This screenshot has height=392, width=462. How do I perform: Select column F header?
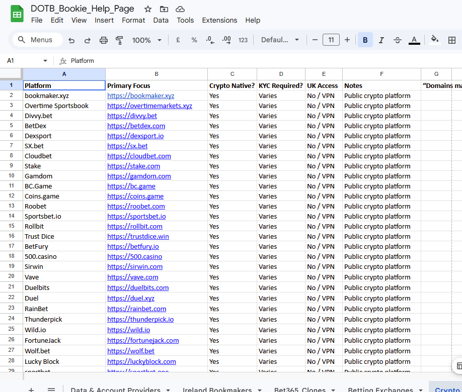point(381,74)
